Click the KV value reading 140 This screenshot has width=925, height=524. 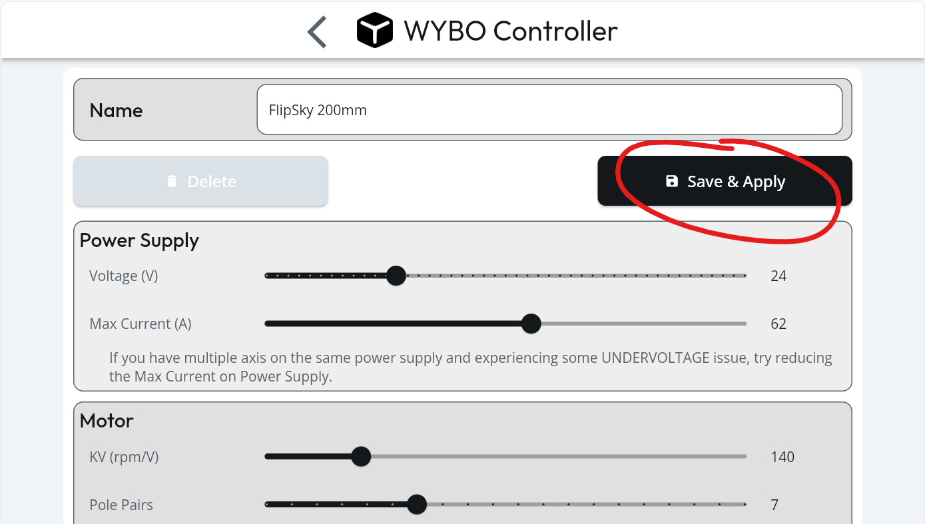(782, 457)
